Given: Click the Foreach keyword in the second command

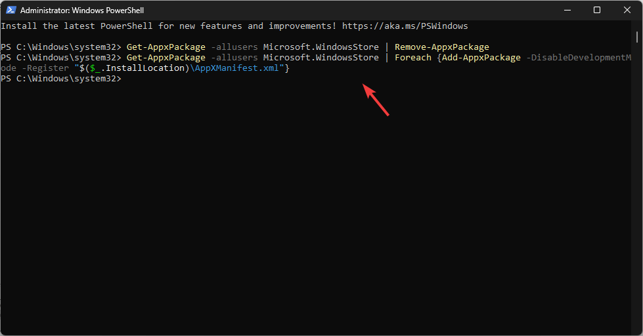Looking at the screenshot, I should click(x=413, y=58).
